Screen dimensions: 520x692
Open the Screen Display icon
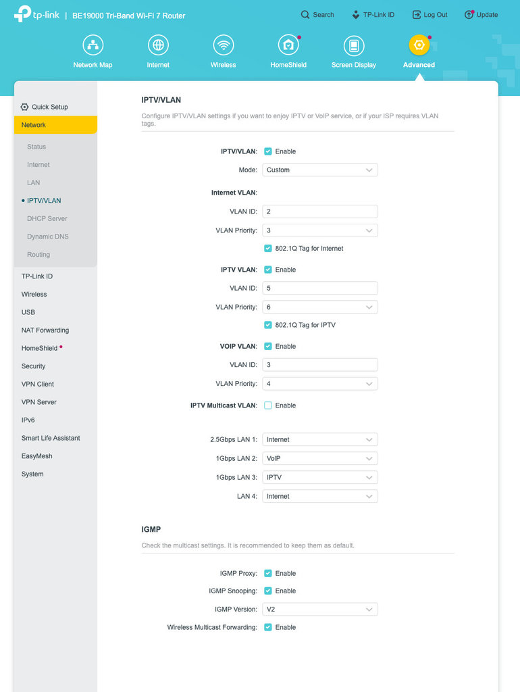354,45
